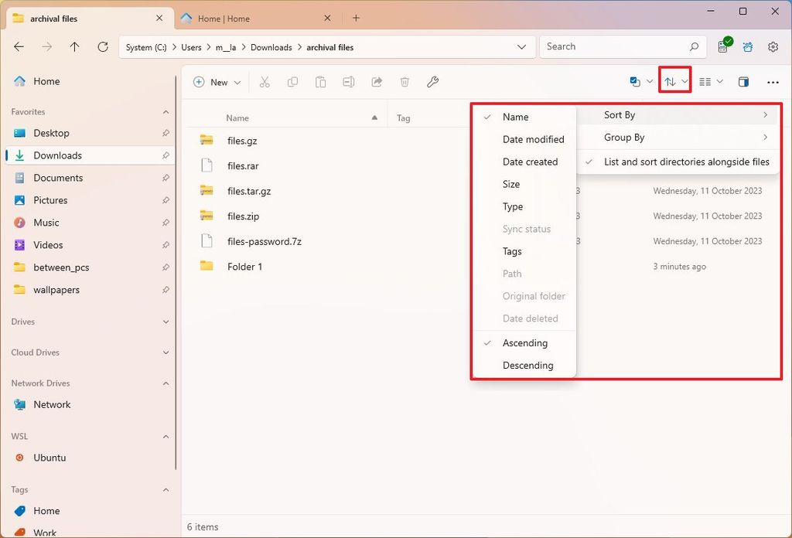This screenshot has width=792, height=538.
Task: Sort files by Date modified
Action: (x=534, y=139)
